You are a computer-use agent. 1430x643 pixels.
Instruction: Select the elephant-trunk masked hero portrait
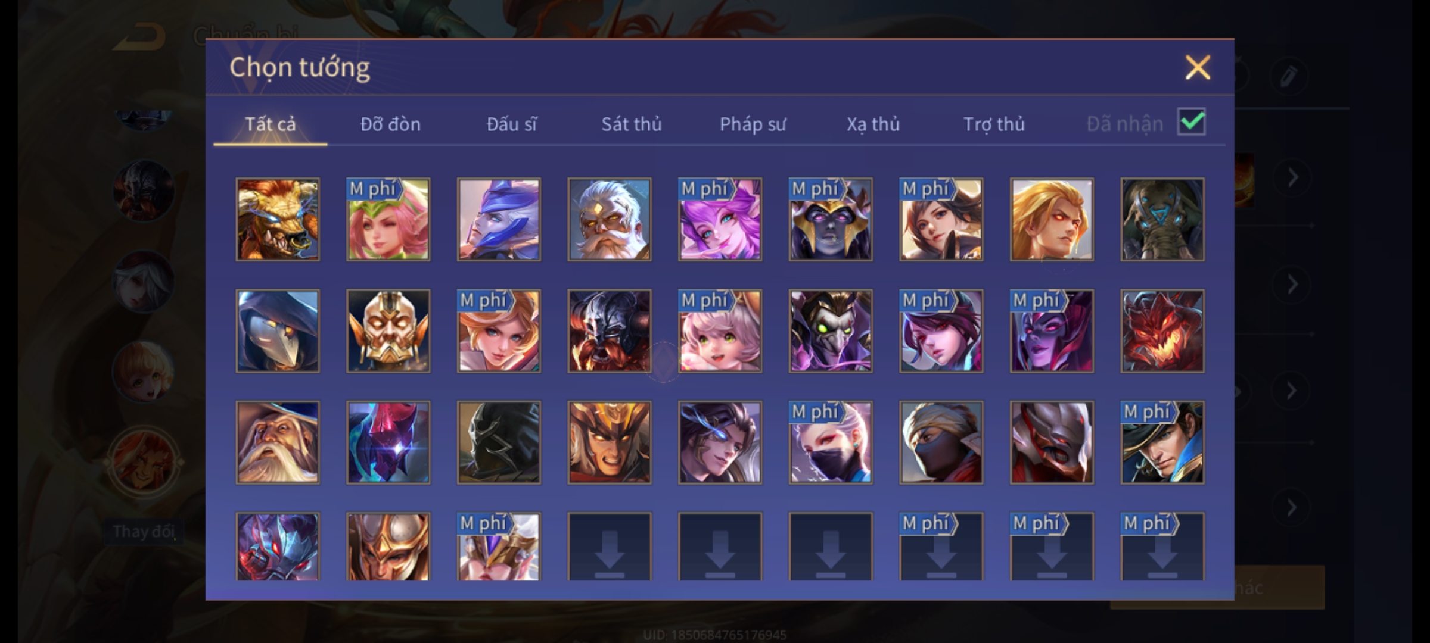click(1162, 219)
